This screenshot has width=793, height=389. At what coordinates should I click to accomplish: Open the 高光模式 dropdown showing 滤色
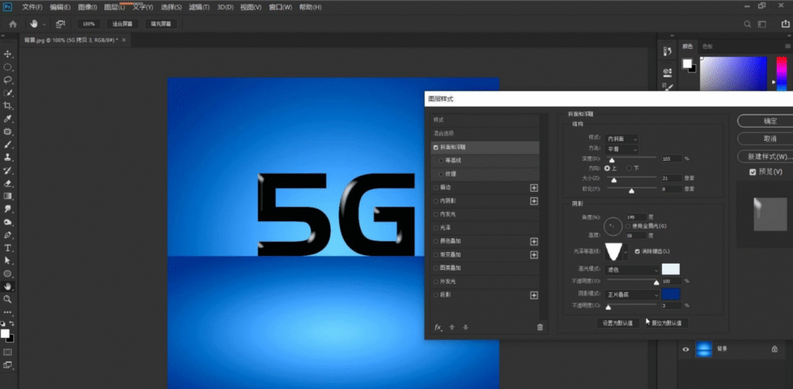(632, 270)
